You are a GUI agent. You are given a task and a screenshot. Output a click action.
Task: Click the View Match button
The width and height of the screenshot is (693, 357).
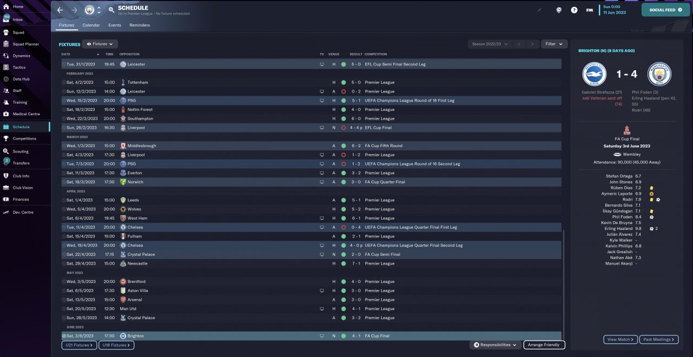tap(620, 340)
